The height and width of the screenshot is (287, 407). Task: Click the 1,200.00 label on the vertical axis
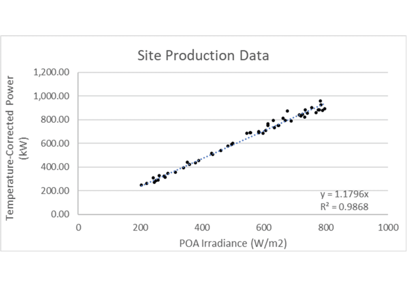pyautogui.click(x=52, y=73)
